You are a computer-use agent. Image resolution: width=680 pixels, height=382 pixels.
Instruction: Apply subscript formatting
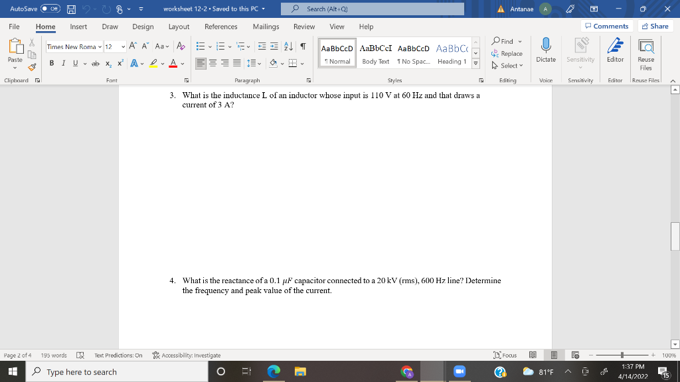(108, 63)
